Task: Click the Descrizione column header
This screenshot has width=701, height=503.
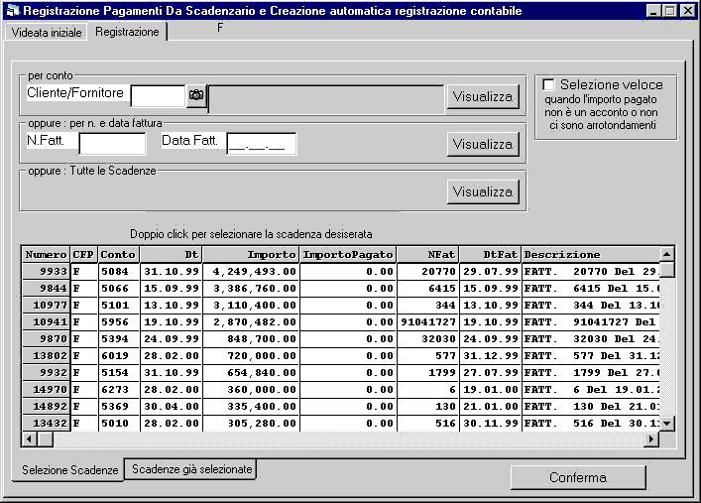Action: pos(591,255)
